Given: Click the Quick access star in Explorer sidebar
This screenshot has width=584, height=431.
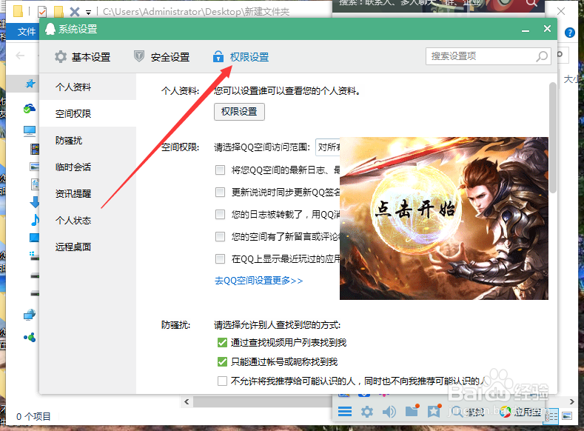Looking at the screenshot, I should [30, 84].
